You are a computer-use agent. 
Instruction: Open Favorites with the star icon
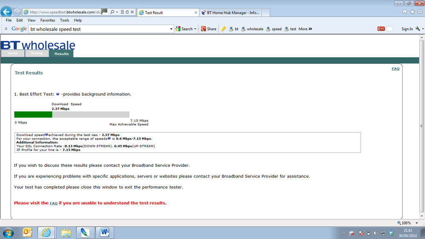(412, 11)
